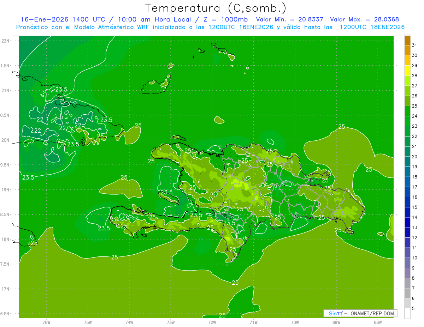Click the "21N" latitude axis label

coord(6,90)
